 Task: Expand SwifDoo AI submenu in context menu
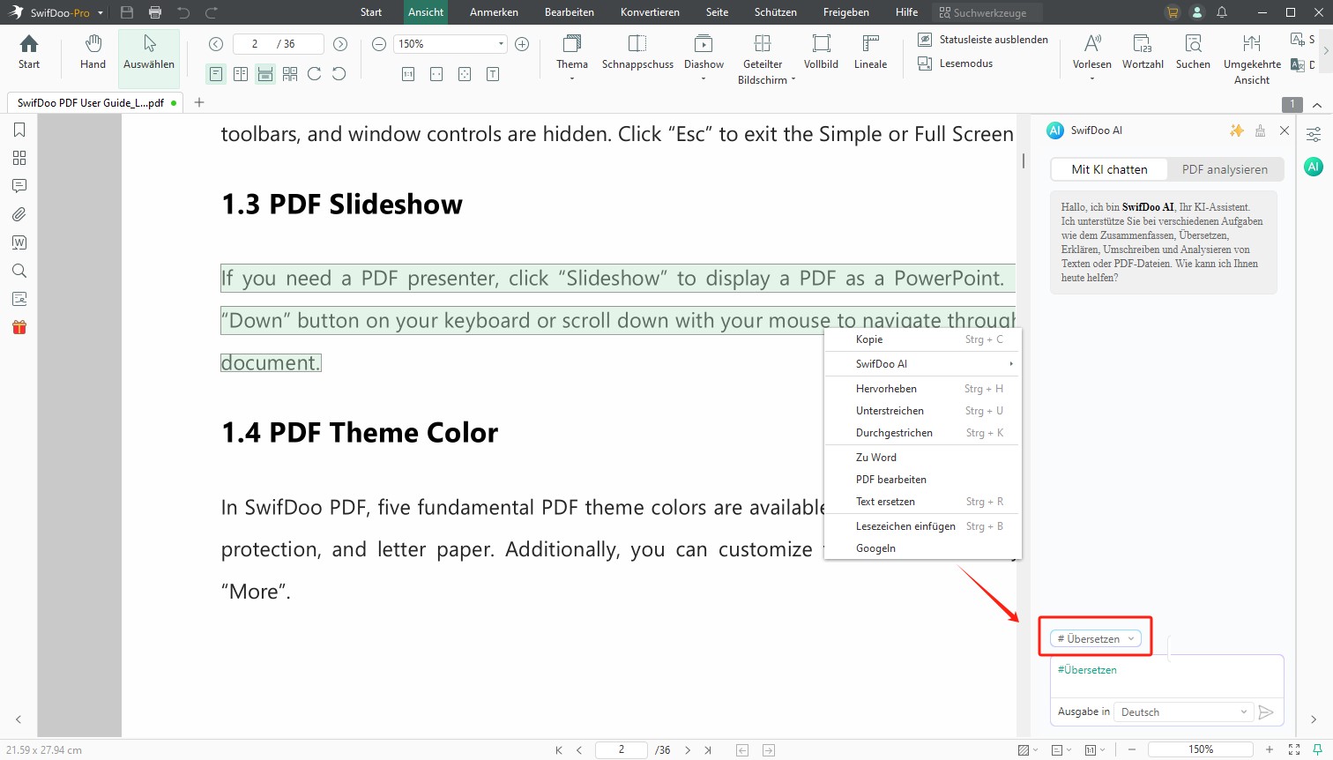point(922,364)
